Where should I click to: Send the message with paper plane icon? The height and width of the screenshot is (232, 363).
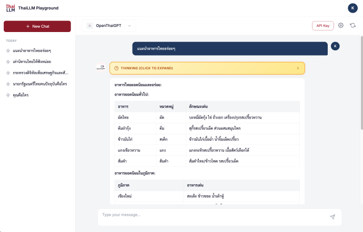coord(332,217)
